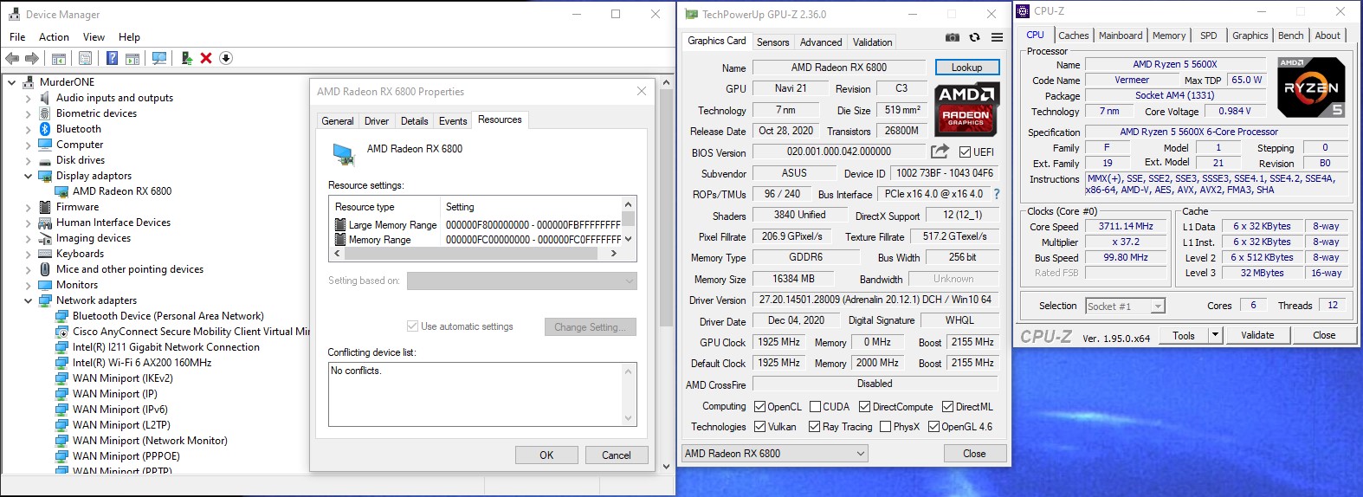This screenshot has height=497, width=1363.
Task: Click the blue Help question mark icon
Action: [x=112, y=58]
